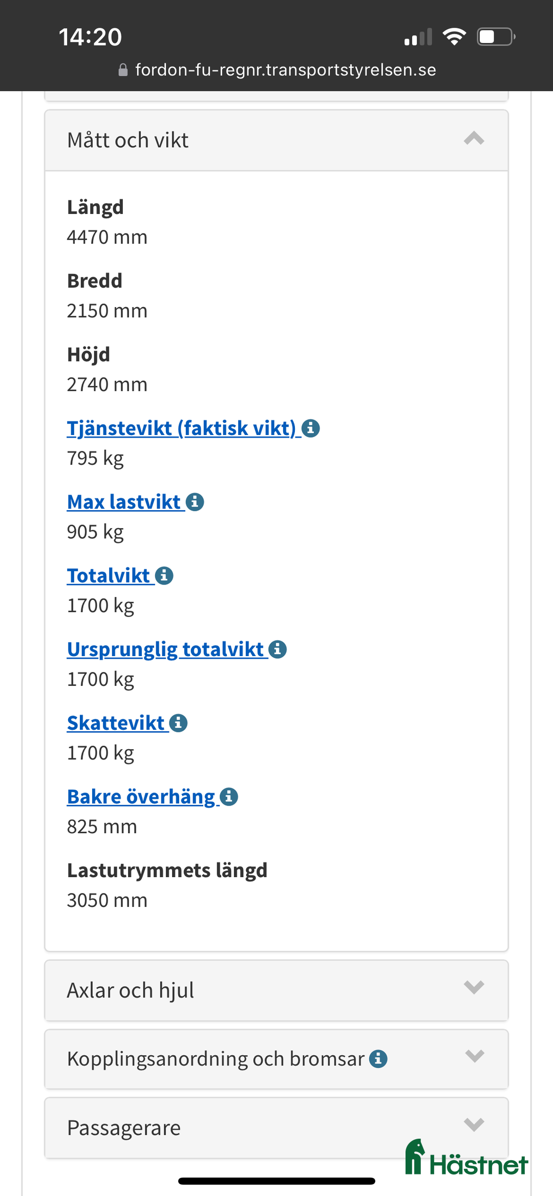Tap the padlock icon in the address bar
The width and height of the screenshot is (553, 1196).
coord(123,70)
